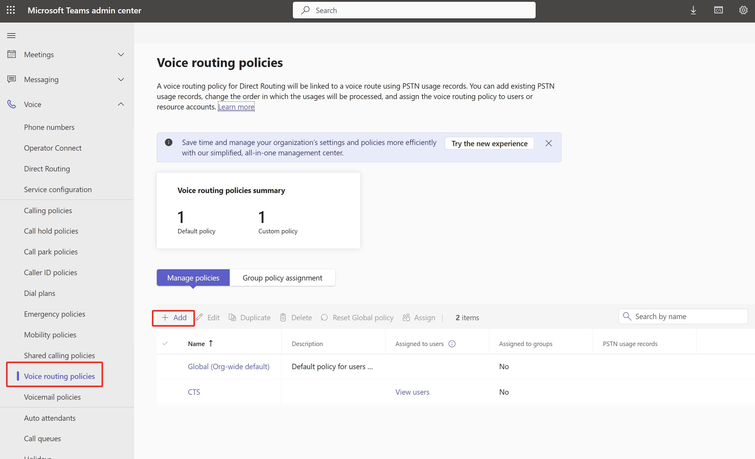Screen dimensions: 755x459
Task: Add a new voice routing policy
Action: click(174, 318)
